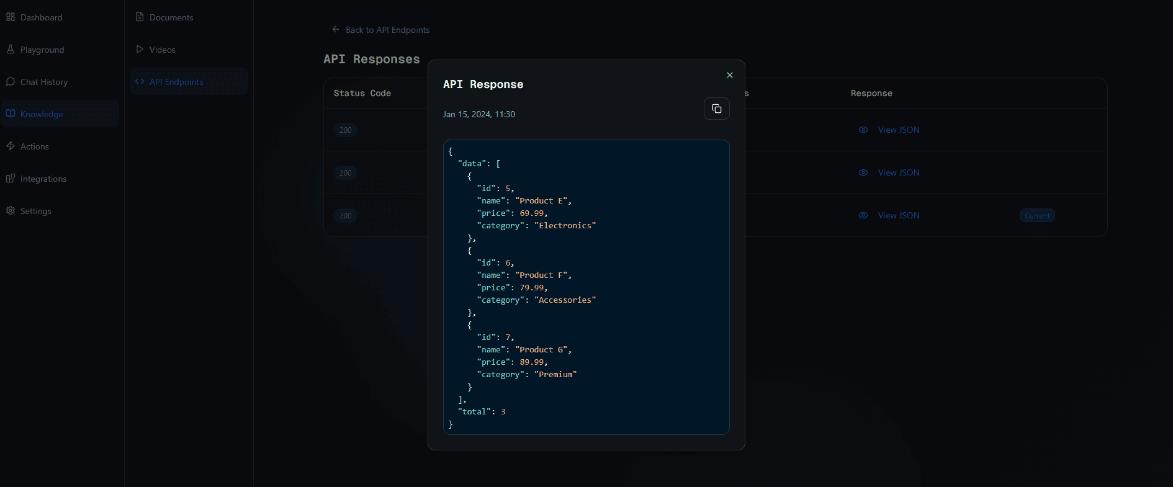
Task: Click the Knowledge book icon
Action: click(11, 114)
